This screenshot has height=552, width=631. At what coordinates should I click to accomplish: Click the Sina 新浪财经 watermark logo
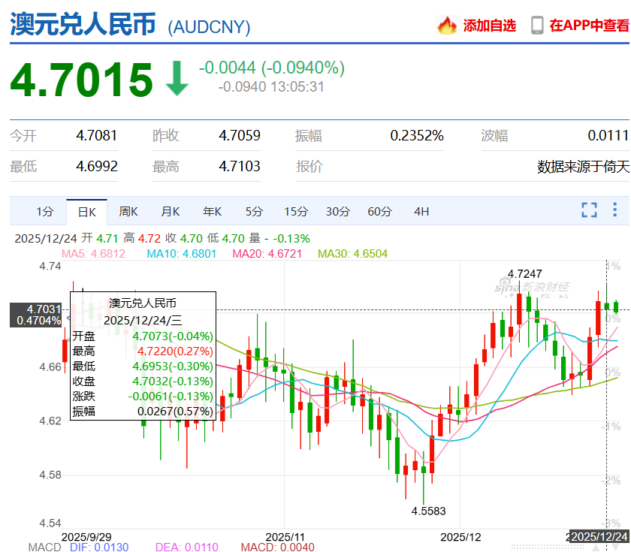tap(532, 287)
